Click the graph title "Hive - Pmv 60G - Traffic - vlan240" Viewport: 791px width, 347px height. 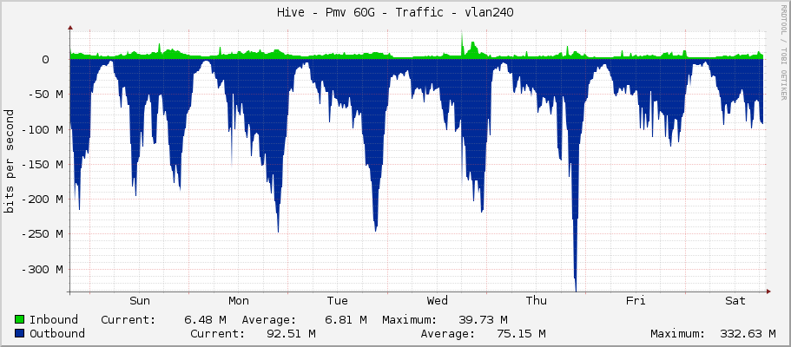click(395, 13)
